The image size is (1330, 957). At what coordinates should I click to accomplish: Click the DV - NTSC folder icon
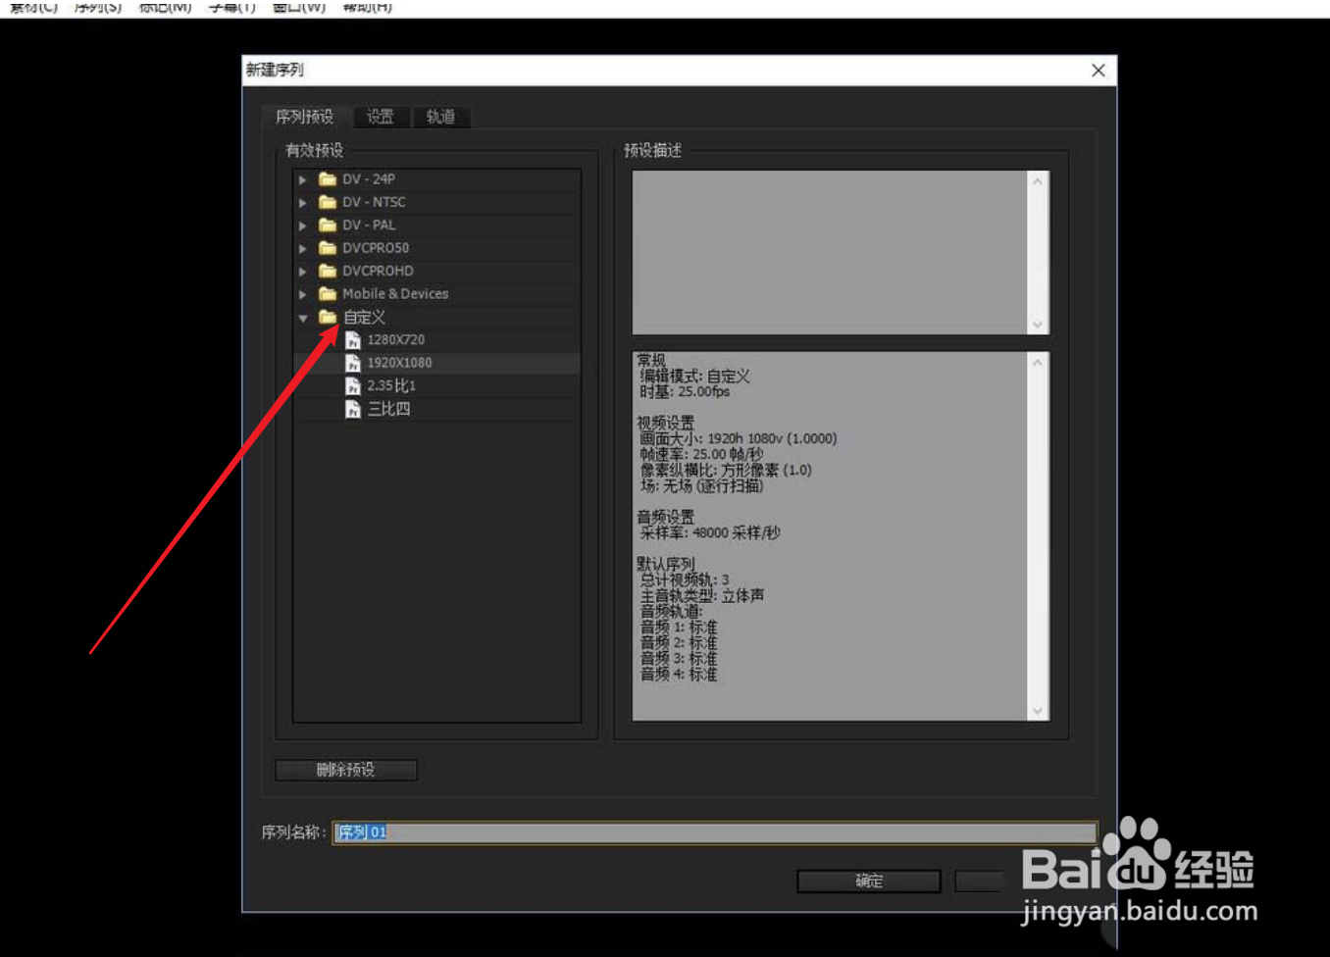click(327, 202)
